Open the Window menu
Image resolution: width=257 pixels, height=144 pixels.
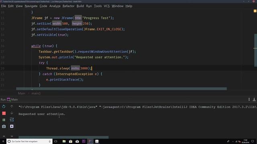pos(118,6)
